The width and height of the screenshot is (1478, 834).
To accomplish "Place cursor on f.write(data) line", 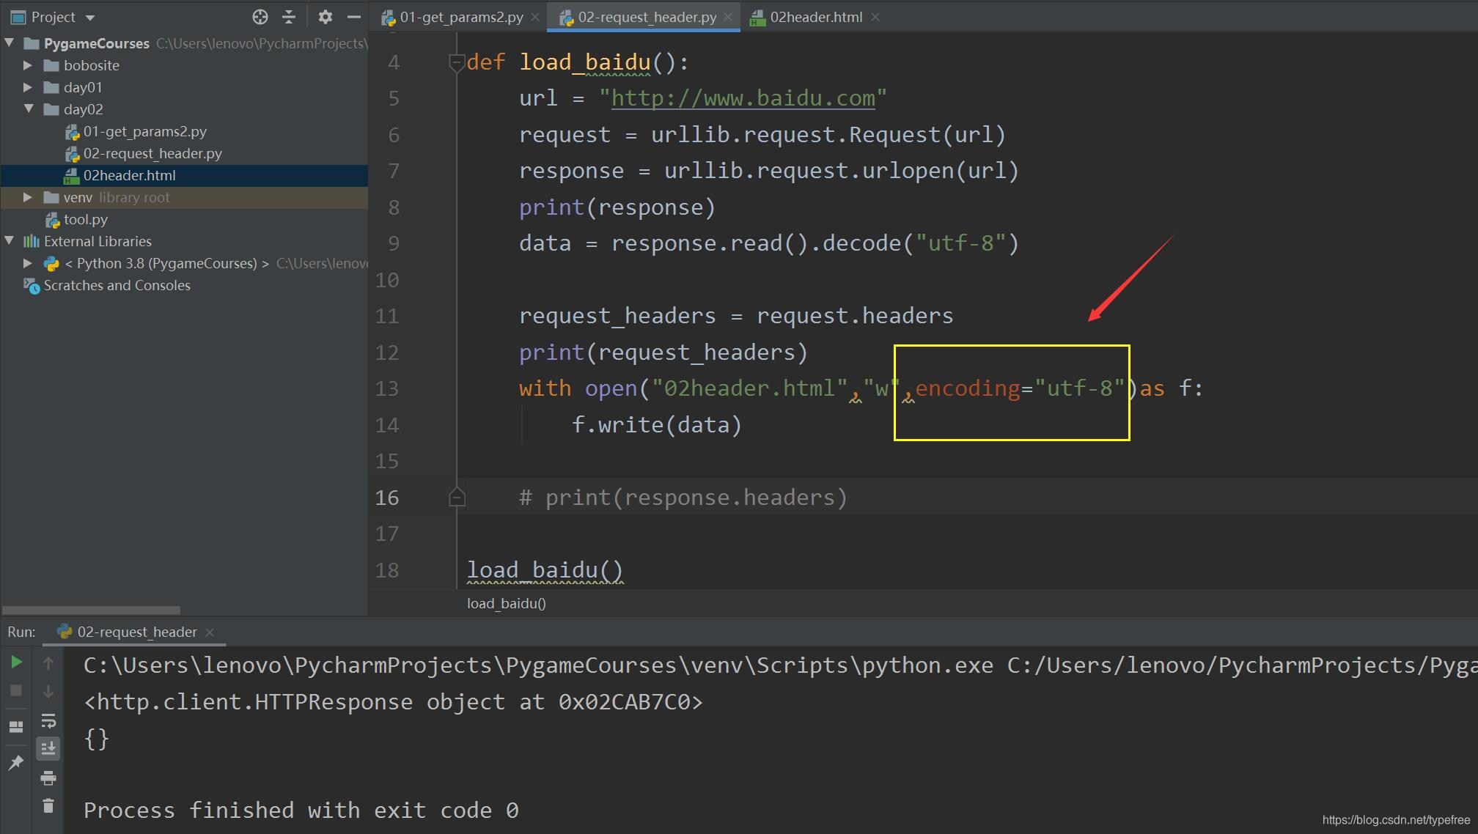I will click(x=657, y=425).
